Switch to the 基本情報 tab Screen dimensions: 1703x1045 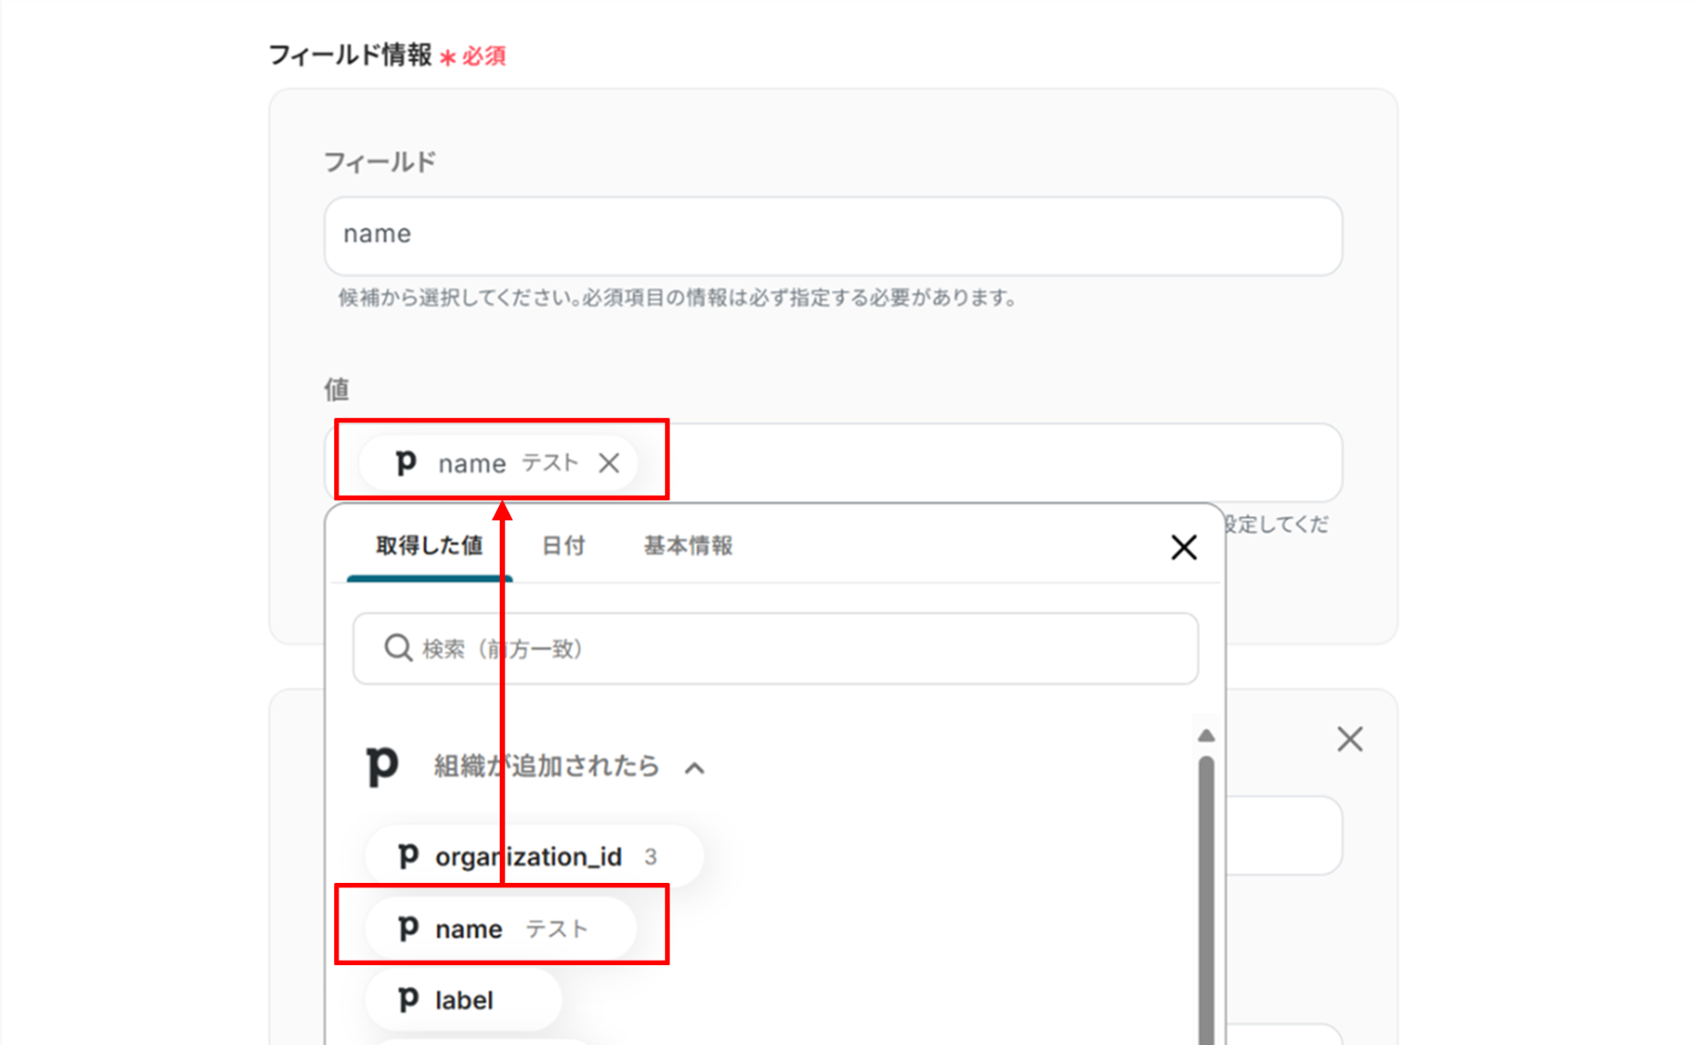[688, 546]
